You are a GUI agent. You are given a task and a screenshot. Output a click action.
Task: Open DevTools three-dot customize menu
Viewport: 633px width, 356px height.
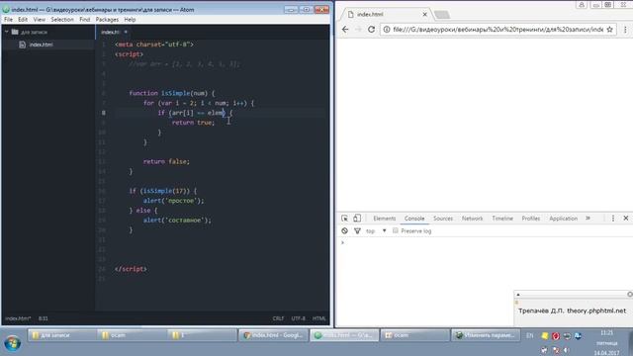(x=613, y=219)
